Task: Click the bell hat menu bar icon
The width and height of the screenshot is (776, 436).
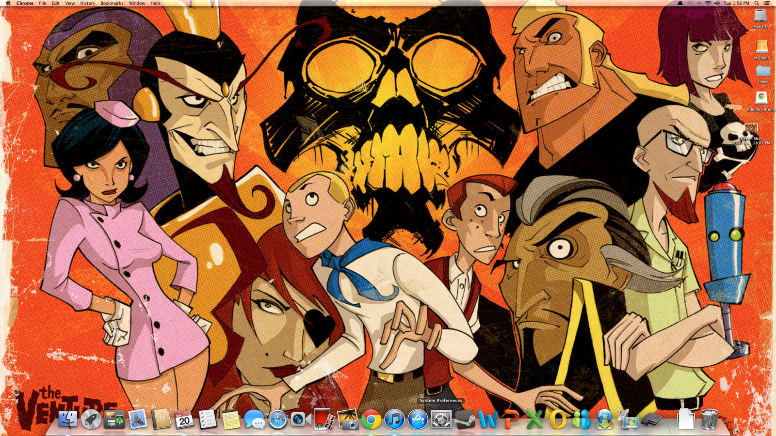Action: point(680,3)
